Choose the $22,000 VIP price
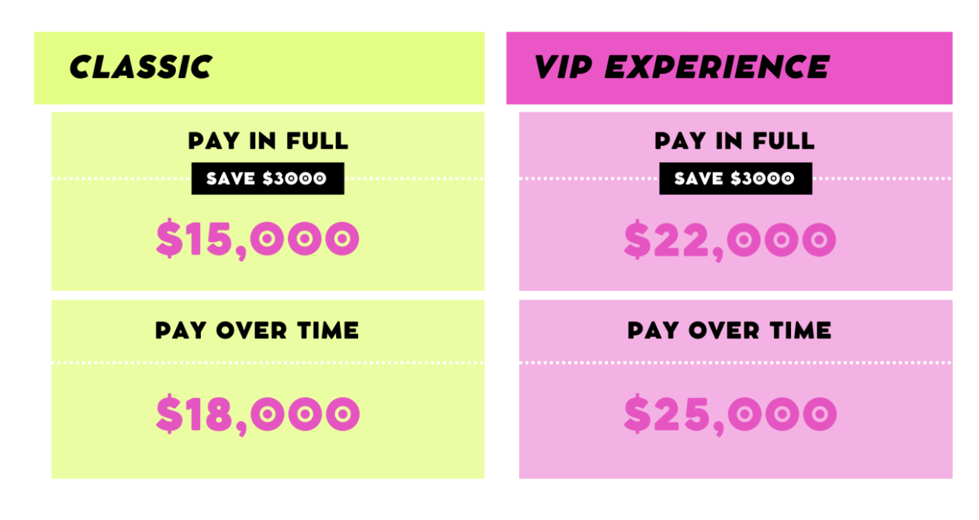 [730, 240]
